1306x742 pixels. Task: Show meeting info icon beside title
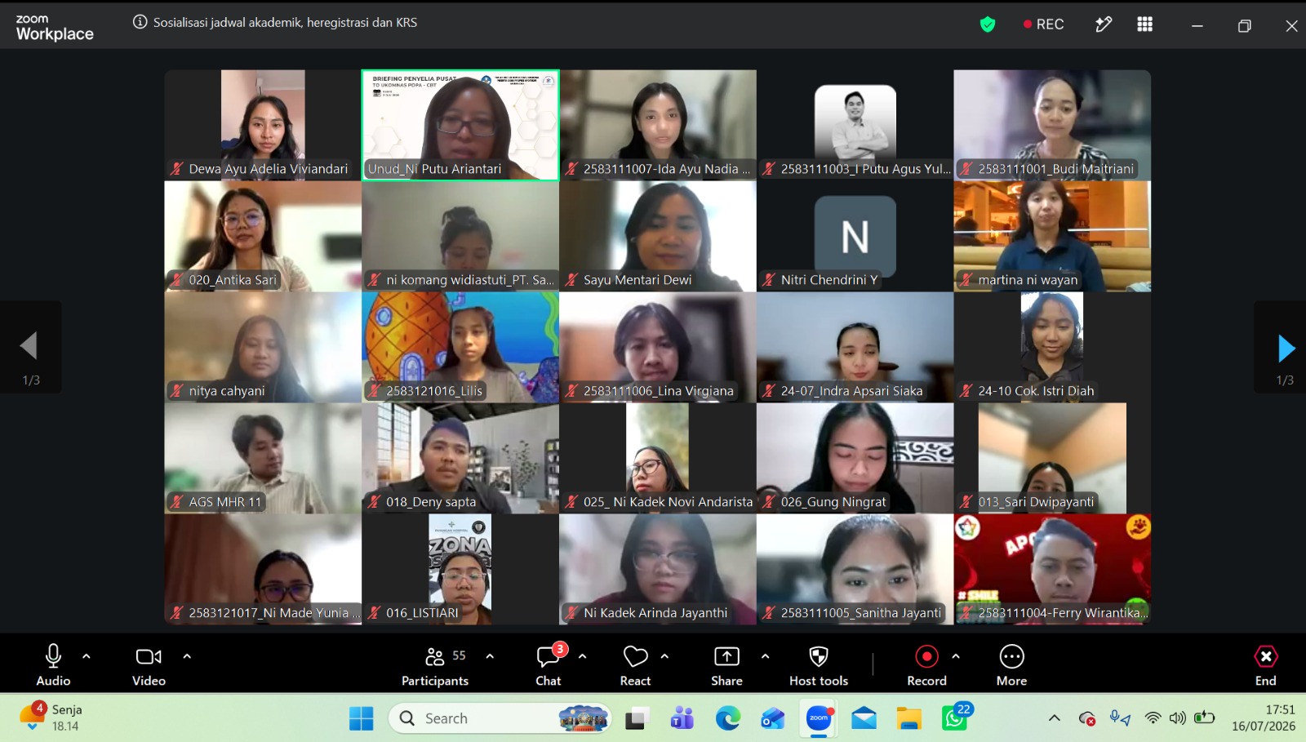[x=140, y=22]
